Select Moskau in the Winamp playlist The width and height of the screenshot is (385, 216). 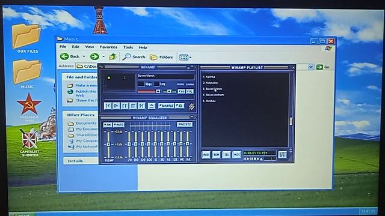pos(209,101)
